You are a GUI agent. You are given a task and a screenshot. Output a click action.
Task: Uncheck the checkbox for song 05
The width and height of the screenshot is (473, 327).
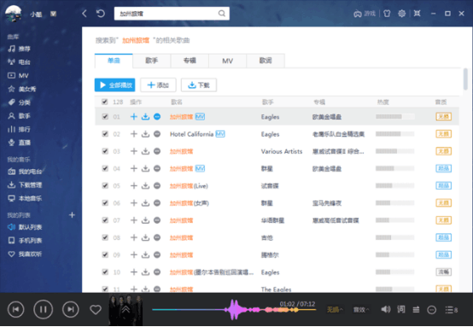coord(105,186)
